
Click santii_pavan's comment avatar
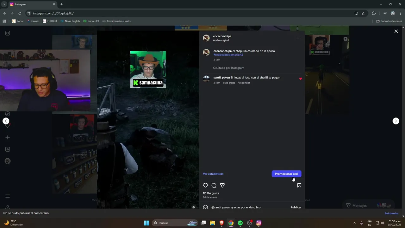tap(206, 79)
